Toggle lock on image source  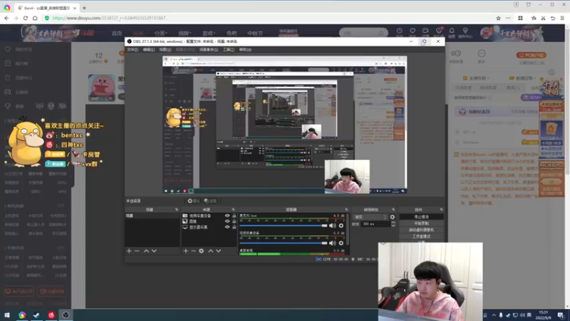click(234, 221)
